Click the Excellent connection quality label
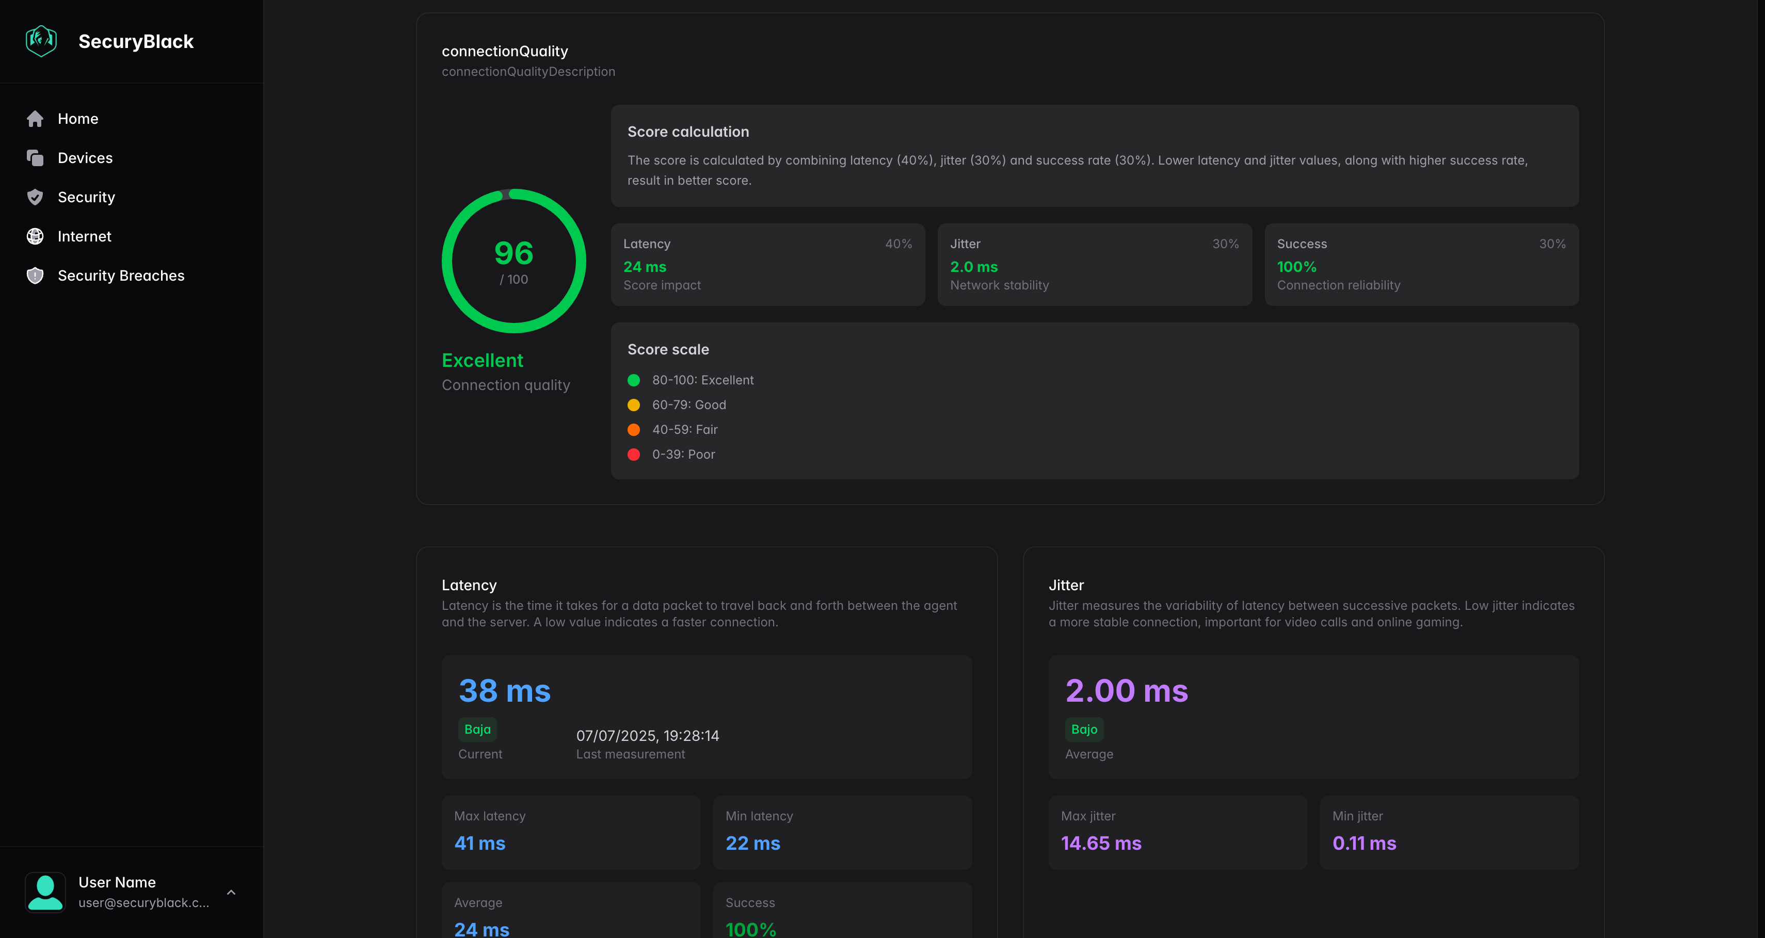The image size is (1765, 938). 483,361
